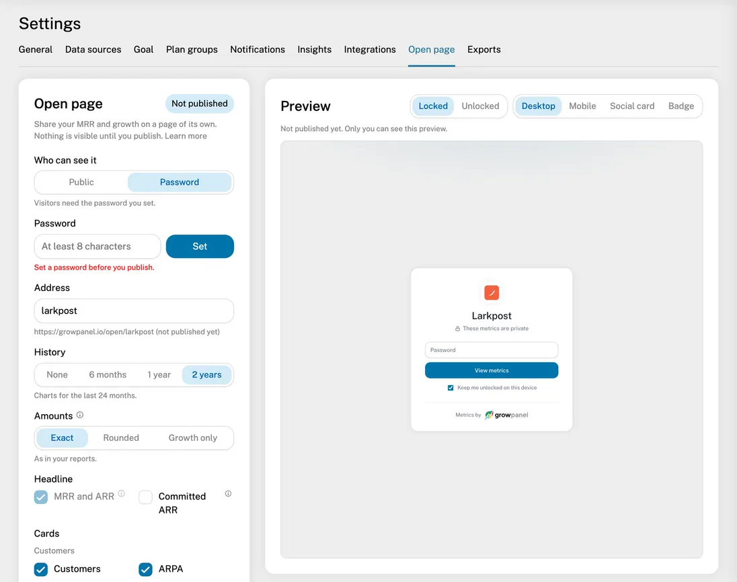Switch to the Goal tab
The height and width of the screenshot is (582, 737).
tap(143, 49)
